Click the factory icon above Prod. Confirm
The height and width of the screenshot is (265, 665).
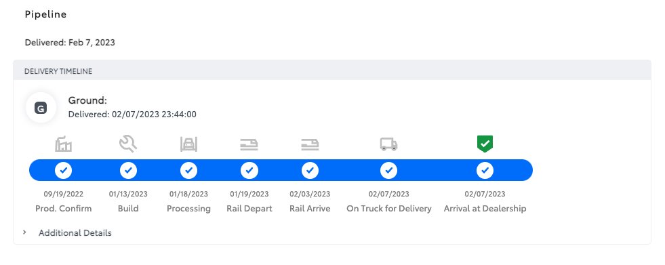(63, 144)
